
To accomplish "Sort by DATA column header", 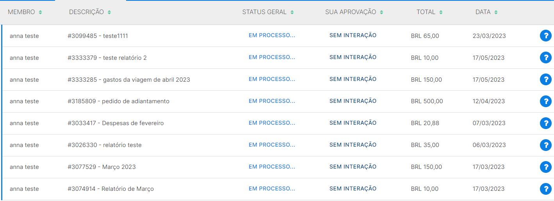I will click(486, 12).
